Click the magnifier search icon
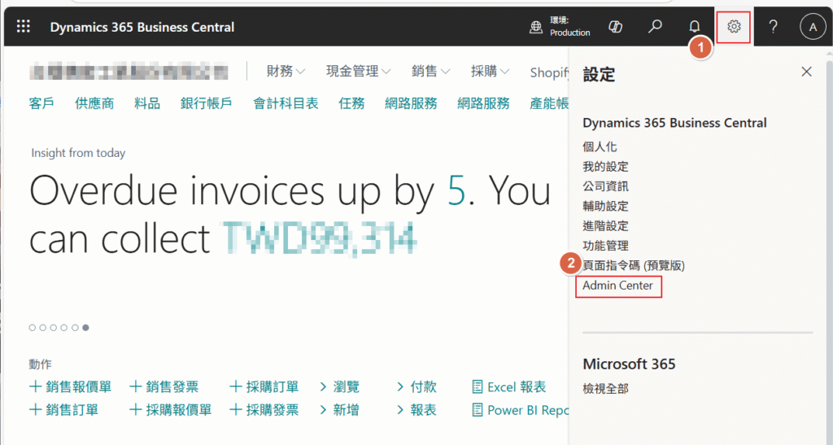 [x=655, y=27]
